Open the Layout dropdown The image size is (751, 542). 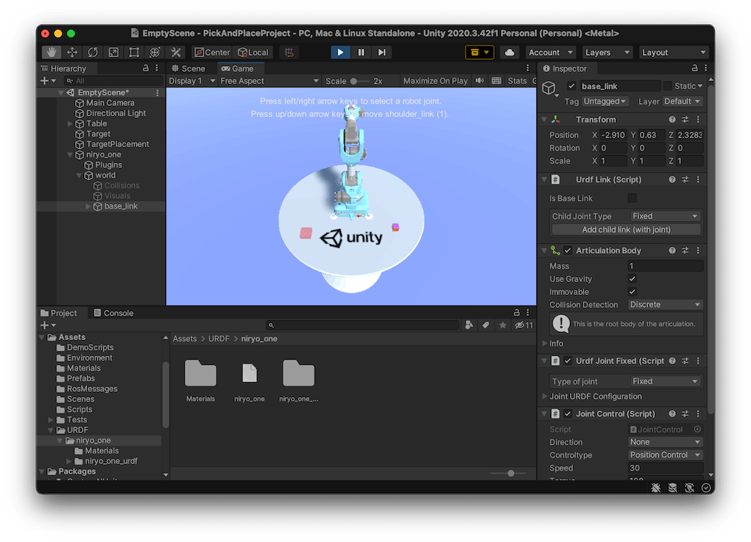[674, 53]
